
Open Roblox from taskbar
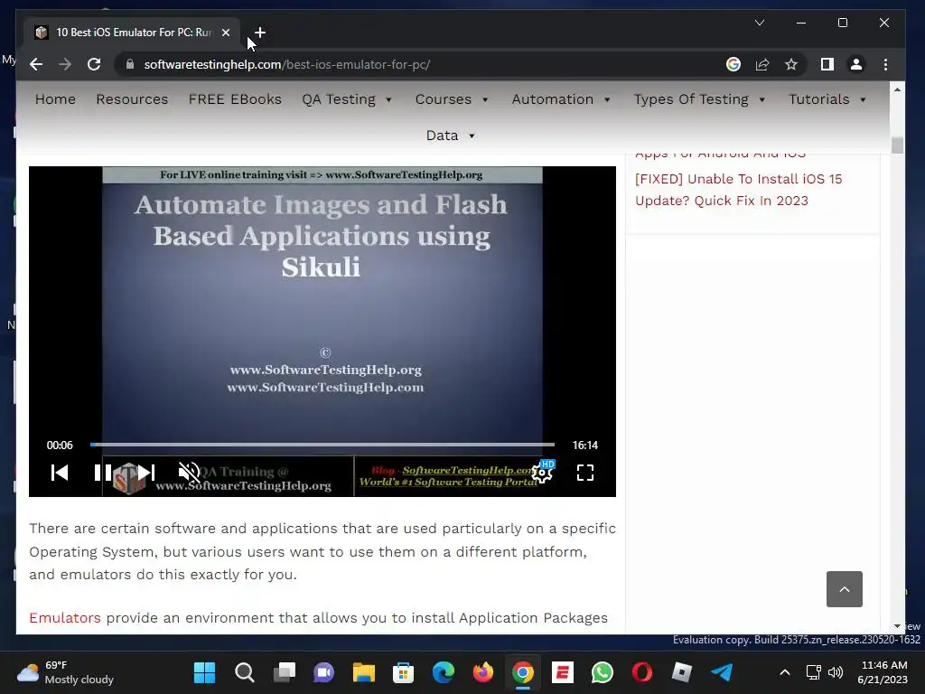[682, 672]
